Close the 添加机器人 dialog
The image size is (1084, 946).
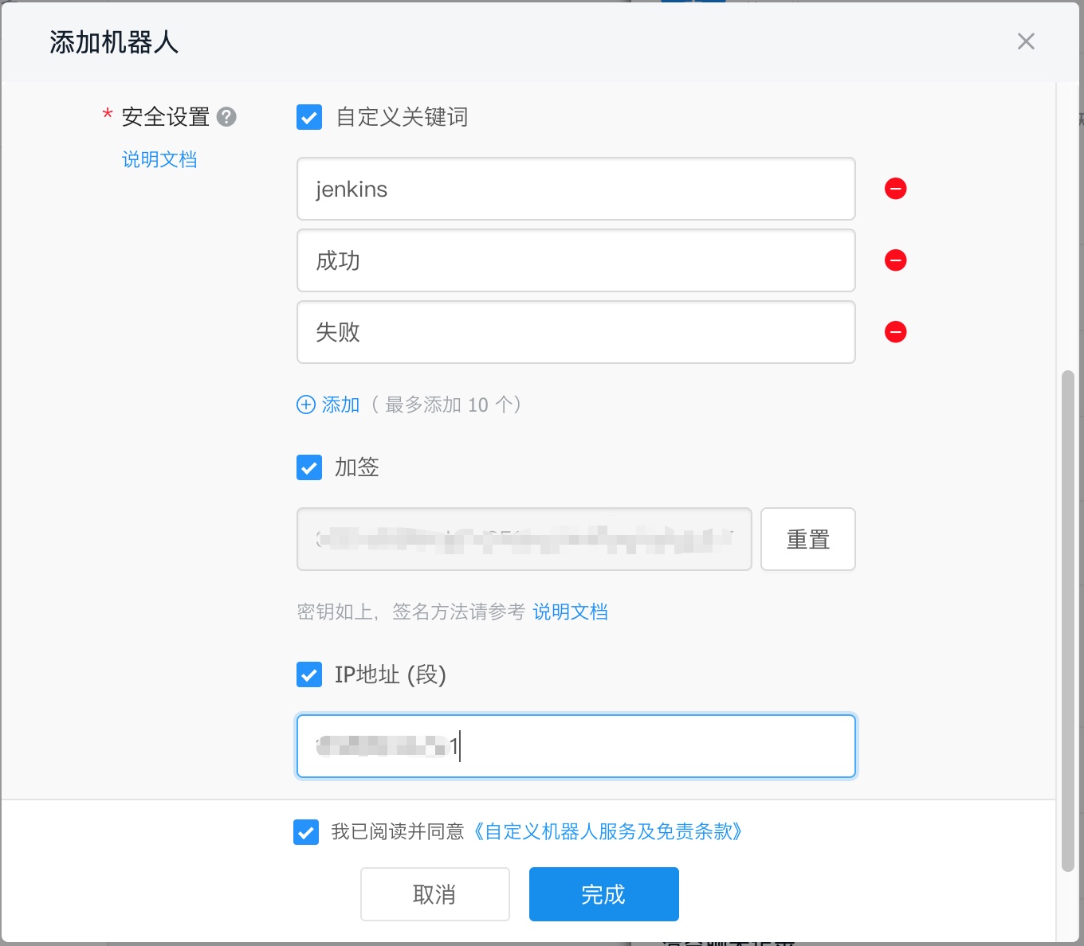coord(1026,41)
